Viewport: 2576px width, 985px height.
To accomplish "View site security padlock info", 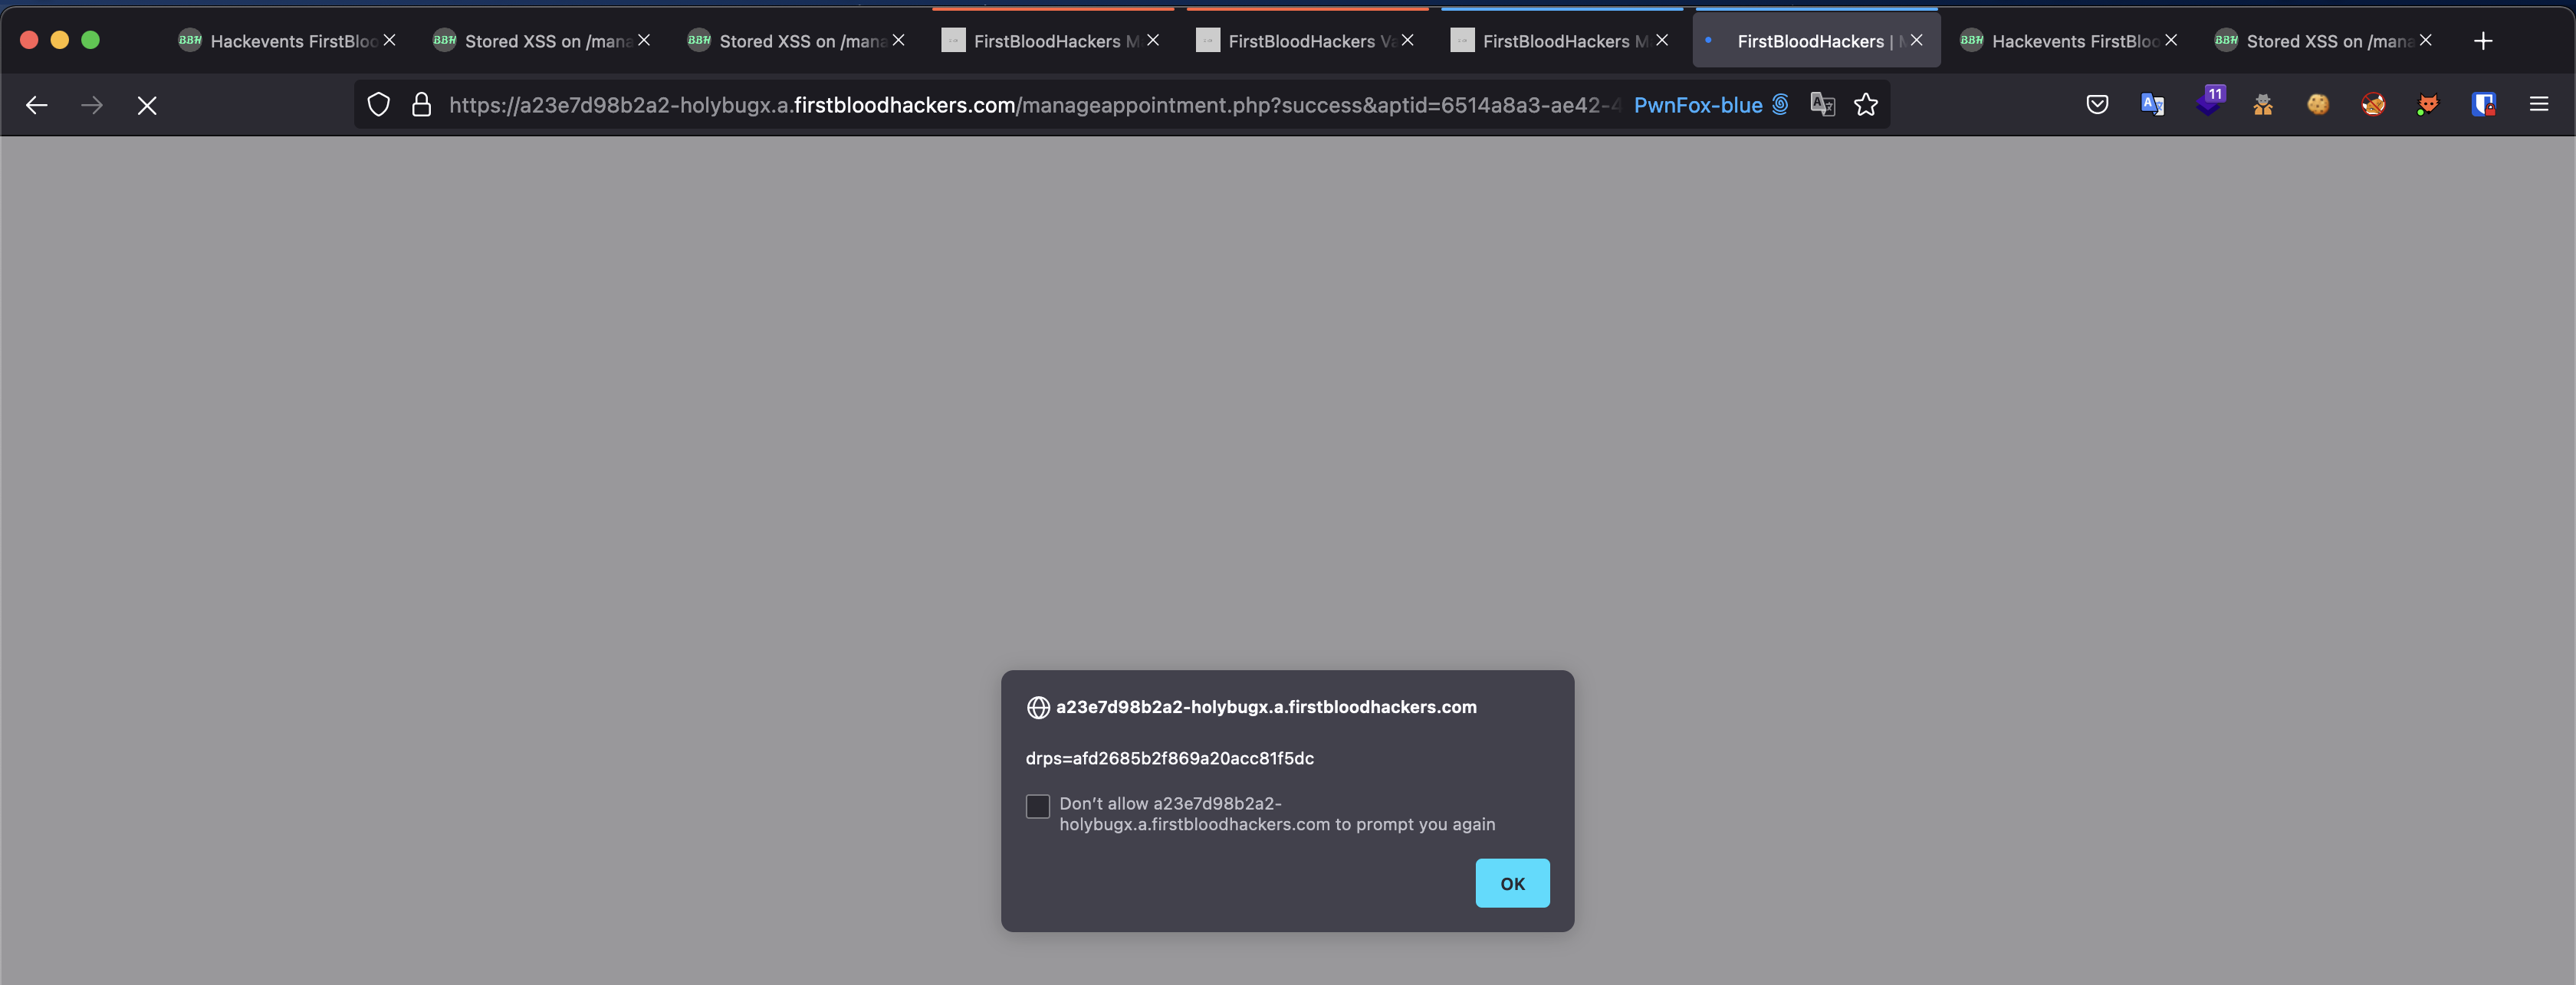I will pyautogui.click(x=422, y=104).
